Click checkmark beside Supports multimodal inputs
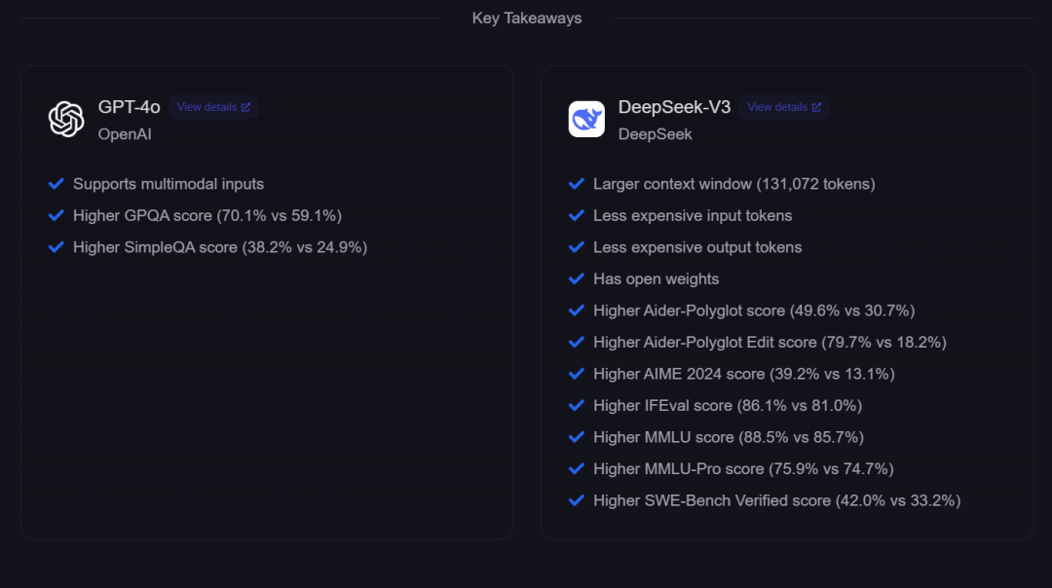Image resolution: width=1052 pixels, height=588 pixels. 56,184
